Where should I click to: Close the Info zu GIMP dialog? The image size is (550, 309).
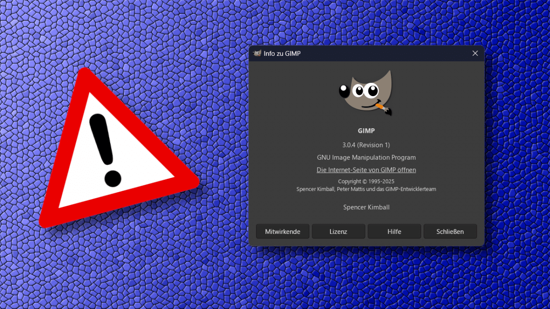coord(475,54)
